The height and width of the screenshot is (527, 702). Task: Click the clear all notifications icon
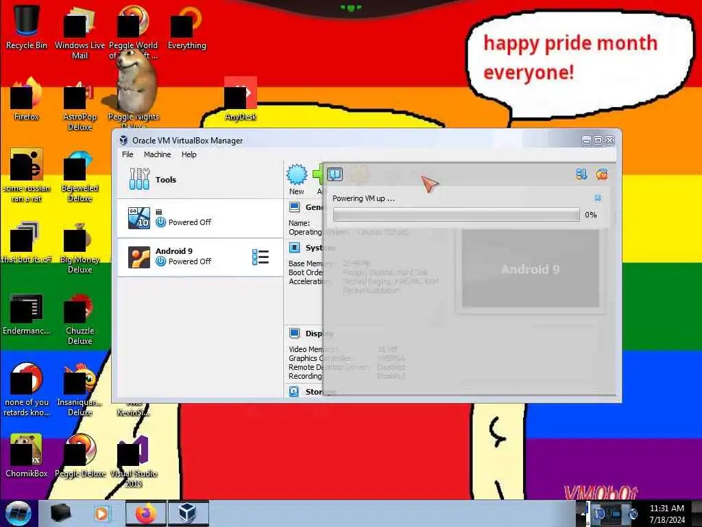[601, 174]
